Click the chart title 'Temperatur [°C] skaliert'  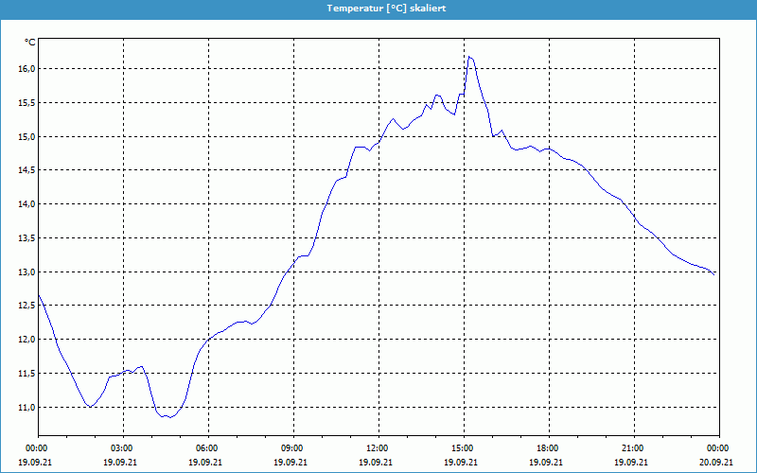[378, 8]
